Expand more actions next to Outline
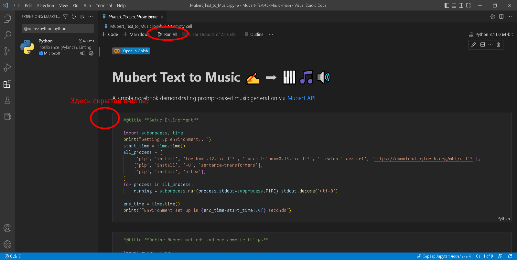The width and height of the screenshot is (517, 260). coord(271,35)
